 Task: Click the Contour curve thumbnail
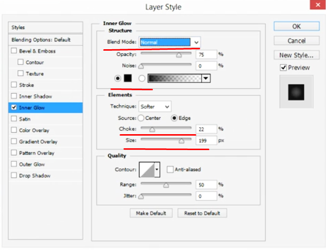pyautogui.click(x=147, y=169)
